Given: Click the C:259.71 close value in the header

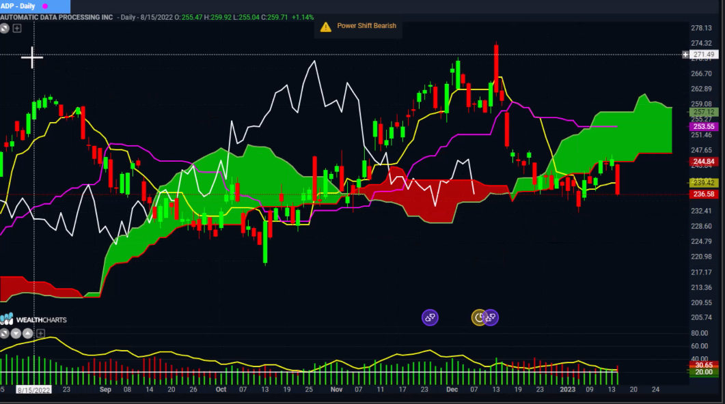Looking at the screenshot, I should (275, 18).
